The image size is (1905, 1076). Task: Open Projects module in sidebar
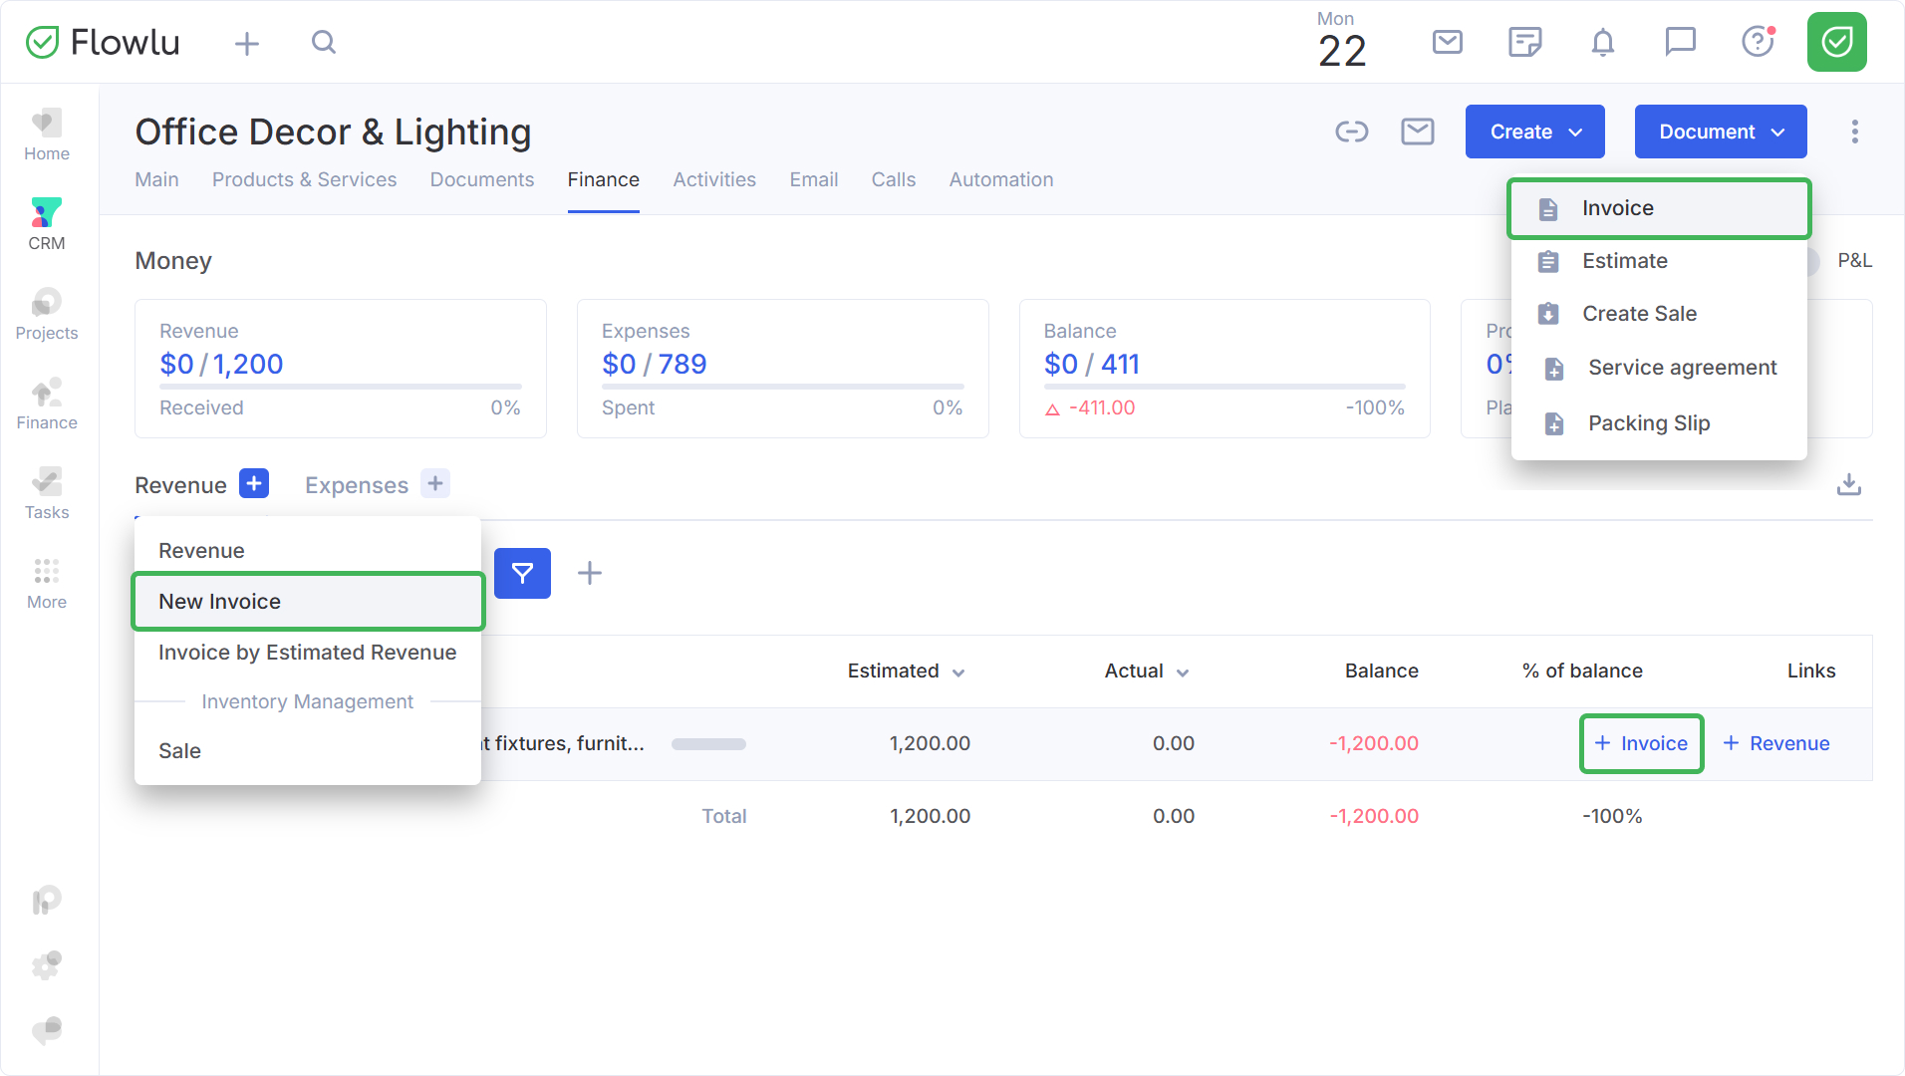[47, 314]
